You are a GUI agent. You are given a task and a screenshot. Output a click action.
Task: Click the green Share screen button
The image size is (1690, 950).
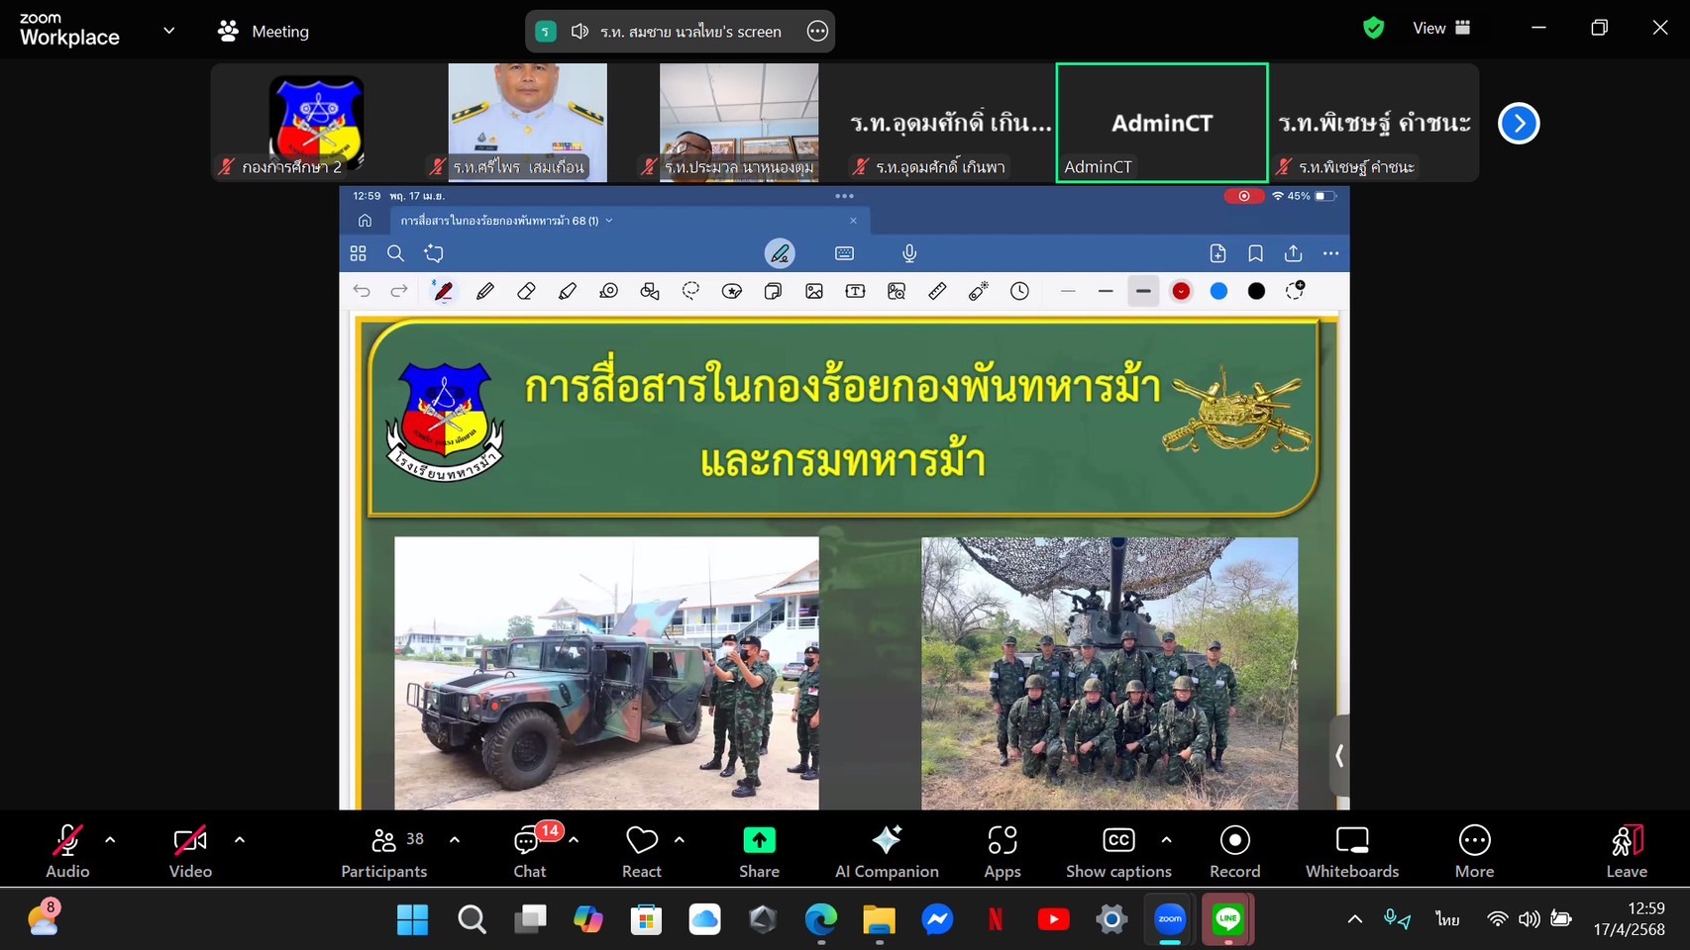(x=759, y=852)
